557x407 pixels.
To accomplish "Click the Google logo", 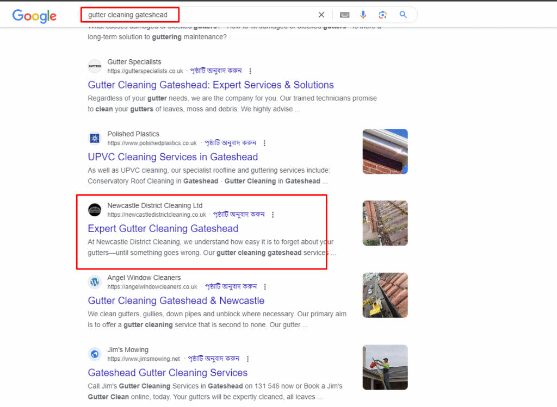I will pyautogui.click(x=34, y=16).
